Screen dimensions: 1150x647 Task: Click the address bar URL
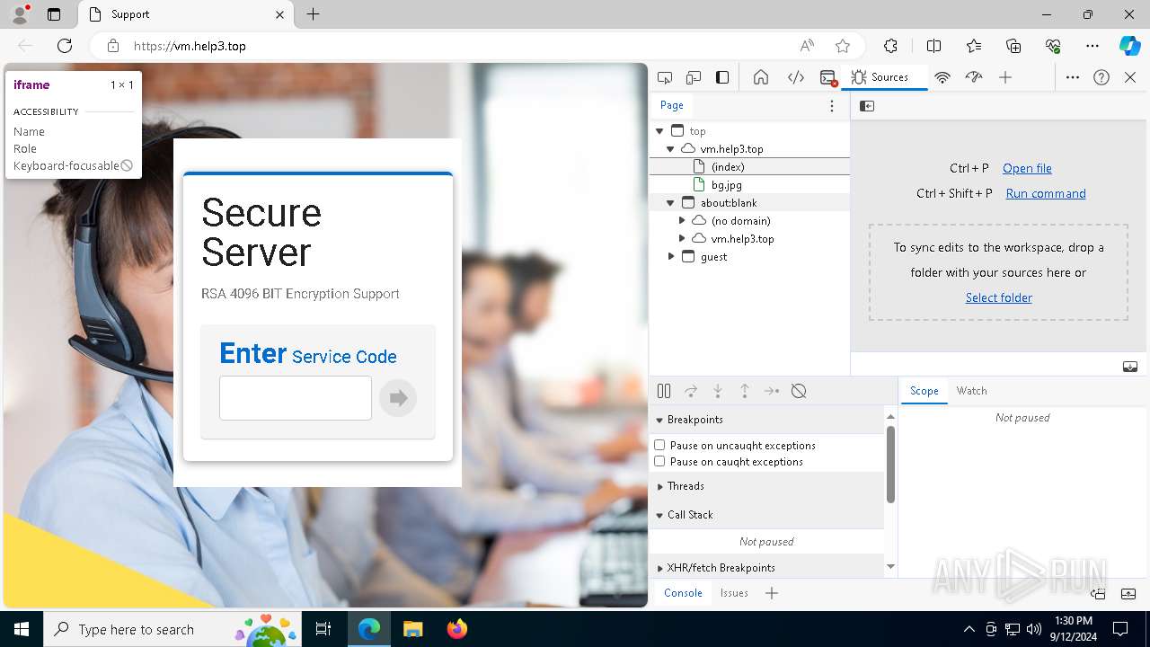pos(190,46)
